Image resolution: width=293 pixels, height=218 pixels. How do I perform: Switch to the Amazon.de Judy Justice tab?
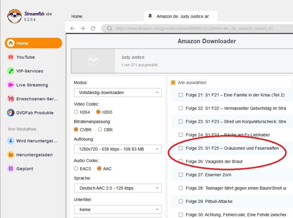[181, 16]
